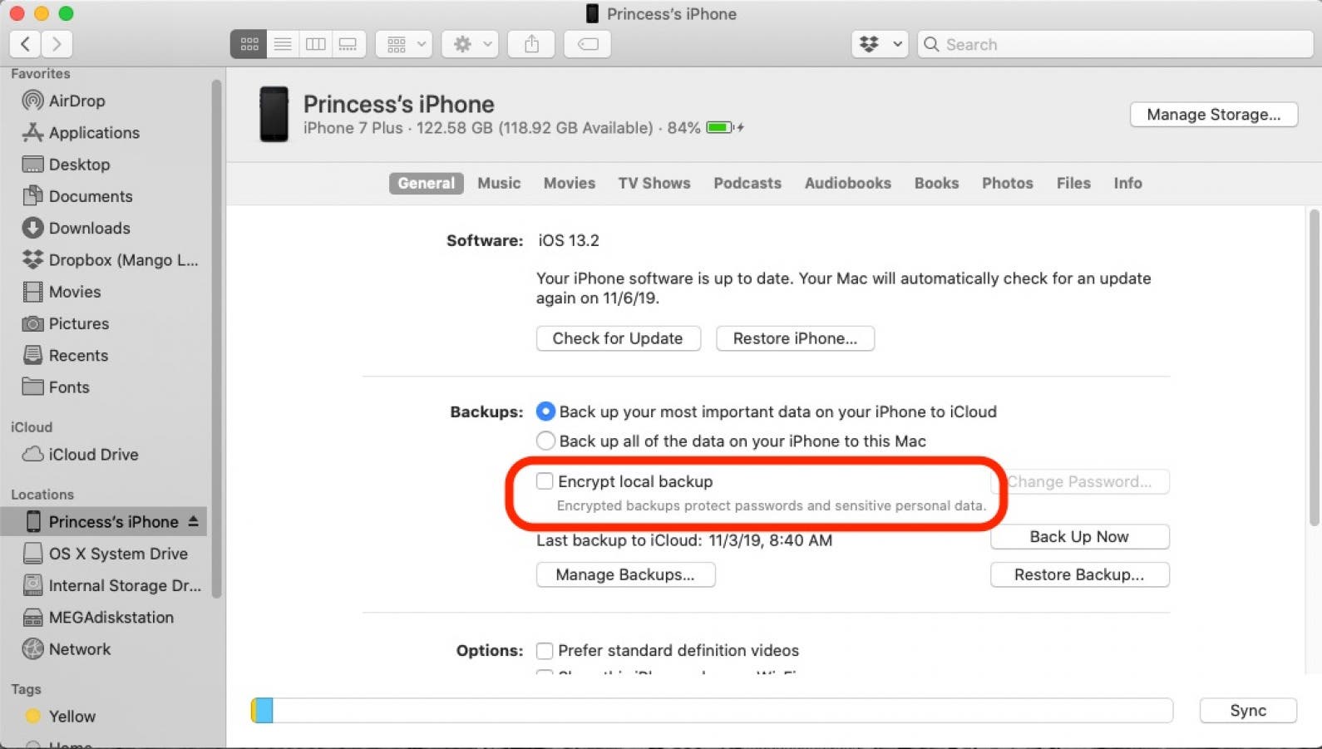Switch to the Books tab
The image size is (1322, 749).
937,183
